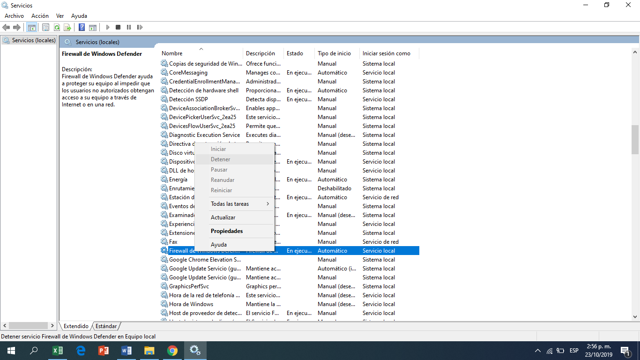640x360 pixels.
Task: Select the DevicePickerUserSvc_2ea25 service
Action: pos(202,117)
